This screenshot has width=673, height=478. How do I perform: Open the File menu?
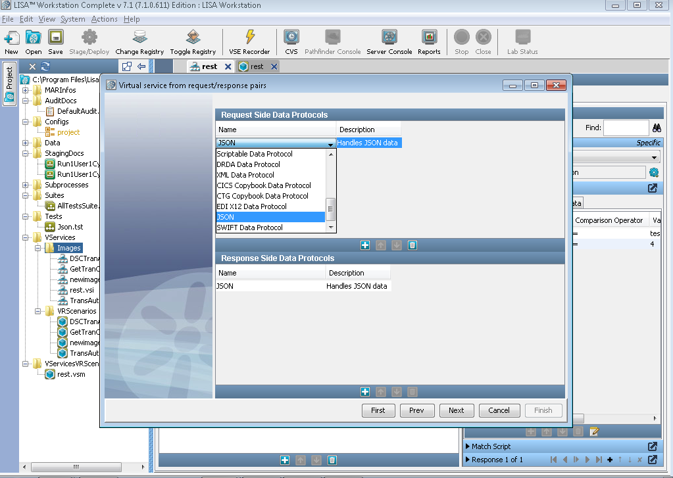point(8,19)
